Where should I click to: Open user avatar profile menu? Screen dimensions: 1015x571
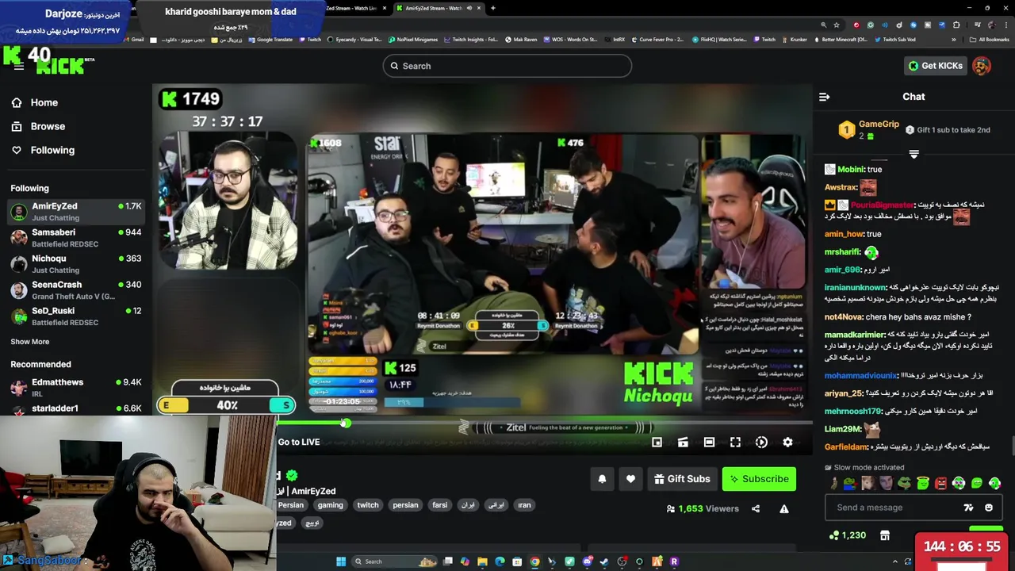tap(982, 66)
